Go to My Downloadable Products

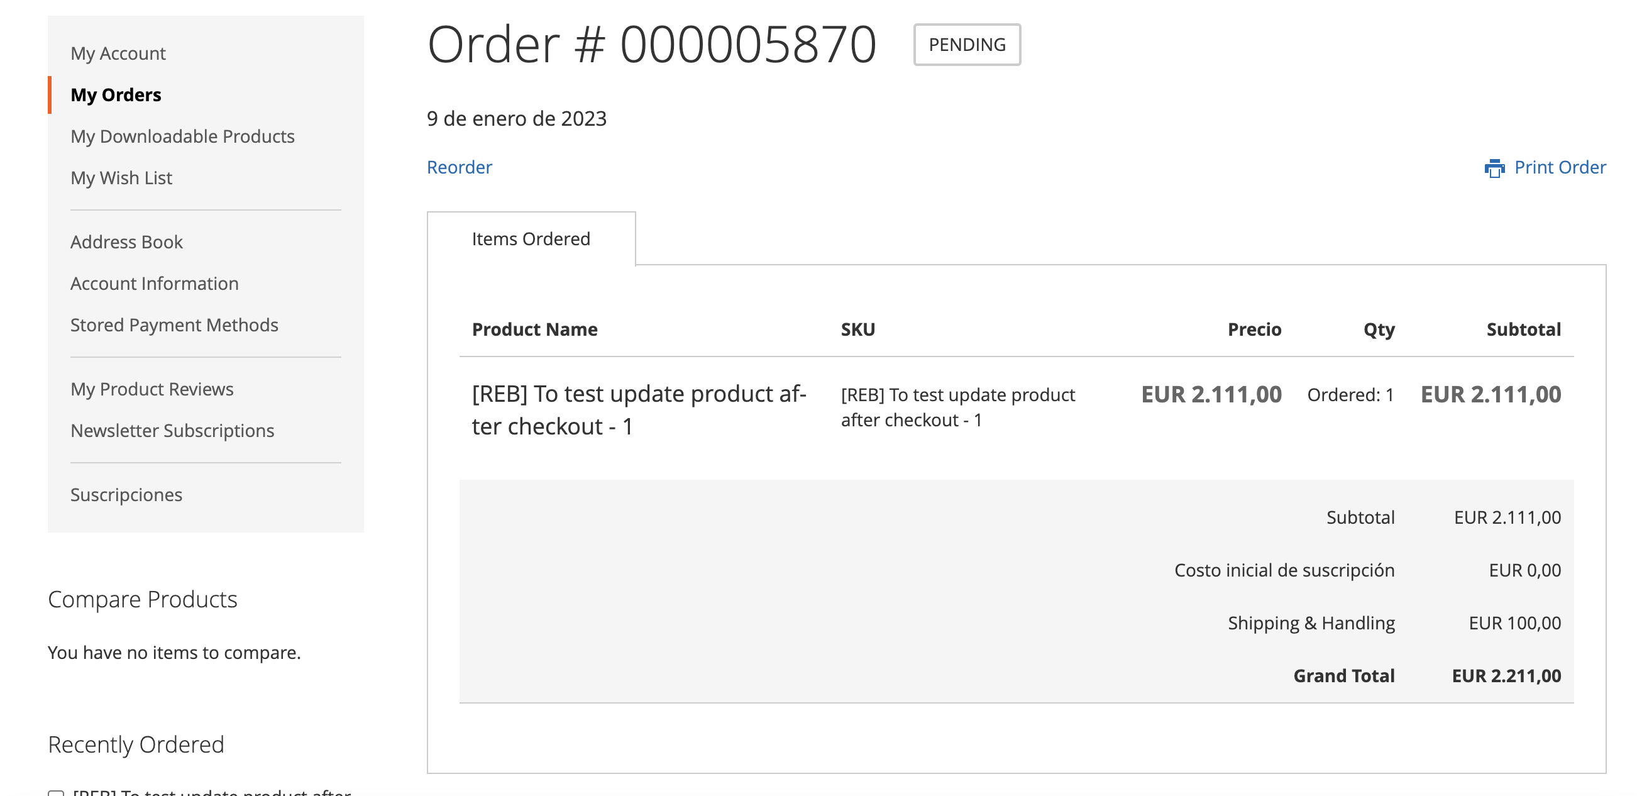(x=182, y=136)
